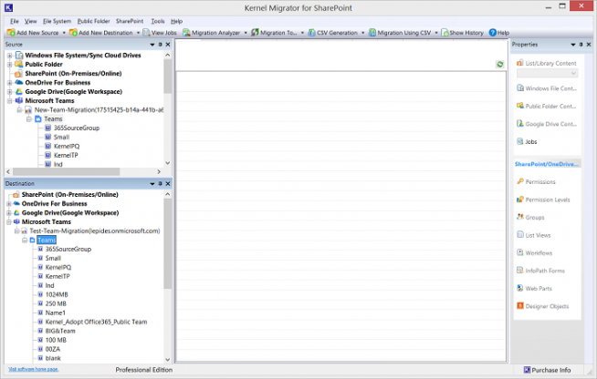This screenshot has height=379, width=597.
Task: Open Web Parts in the Properties panel
Action: [x=539, y=288]
